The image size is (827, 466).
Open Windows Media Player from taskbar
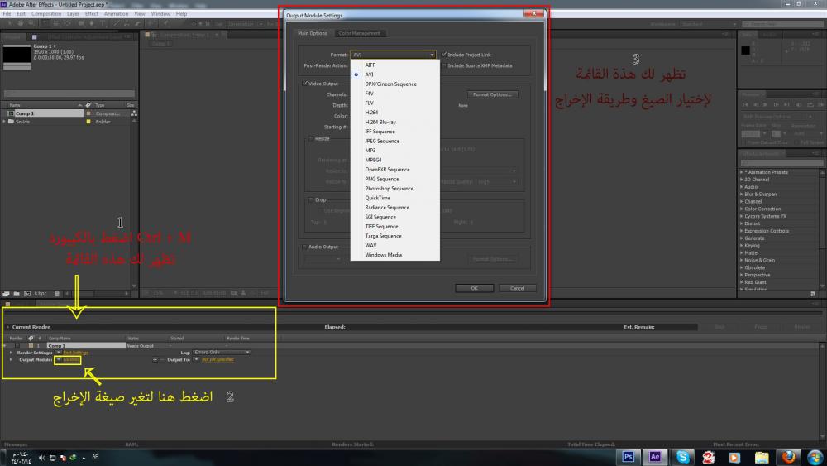[734, 457]
